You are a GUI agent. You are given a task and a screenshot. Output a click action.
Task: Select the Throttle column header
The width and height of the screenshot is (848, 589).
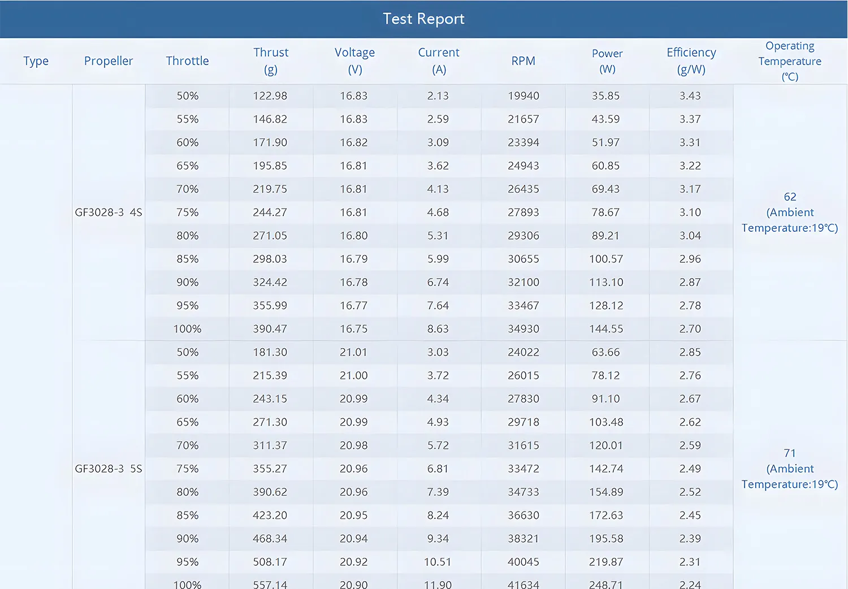click(187, 61)
